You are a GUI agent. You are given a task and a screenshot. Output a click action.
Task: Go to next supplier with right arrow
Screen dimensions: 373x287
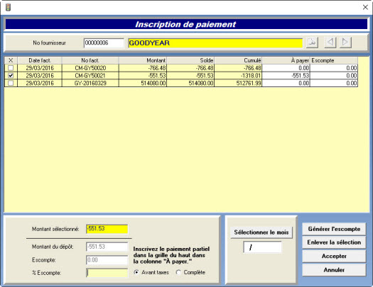pos(345,43)
